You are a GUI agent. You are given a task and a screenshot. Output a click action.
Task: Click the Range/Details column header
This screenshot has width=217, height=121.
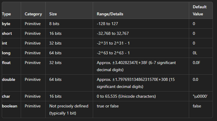pos(110,14)
